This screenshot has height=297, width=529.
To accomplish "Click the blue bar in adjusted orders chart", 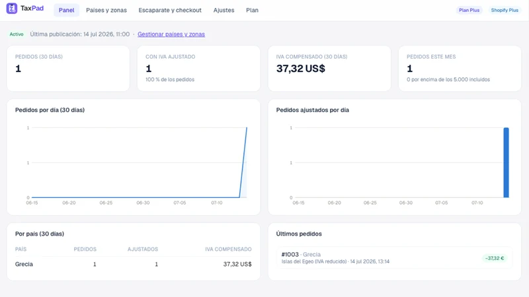I will click(x=506, y=162).
